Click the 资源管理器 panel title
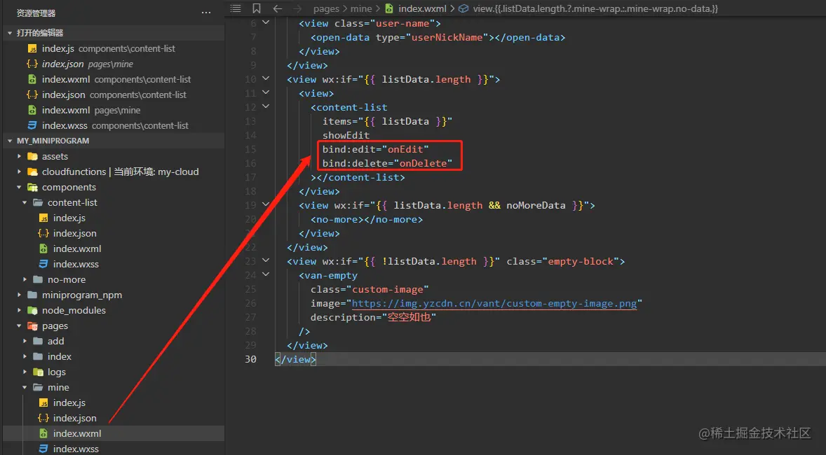 pyautogui.click(x=36, y=13)
